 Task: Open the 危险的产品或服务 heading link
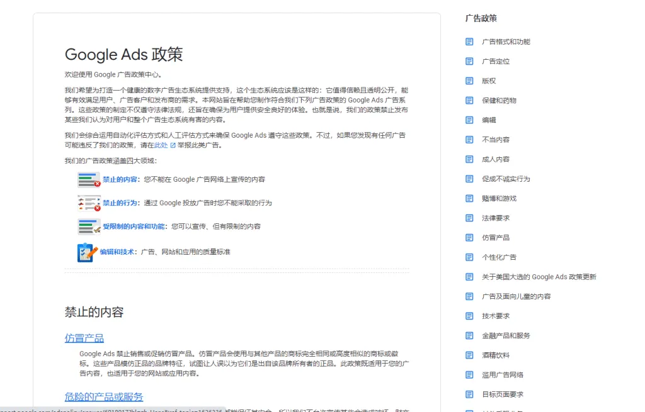(103, 397)
